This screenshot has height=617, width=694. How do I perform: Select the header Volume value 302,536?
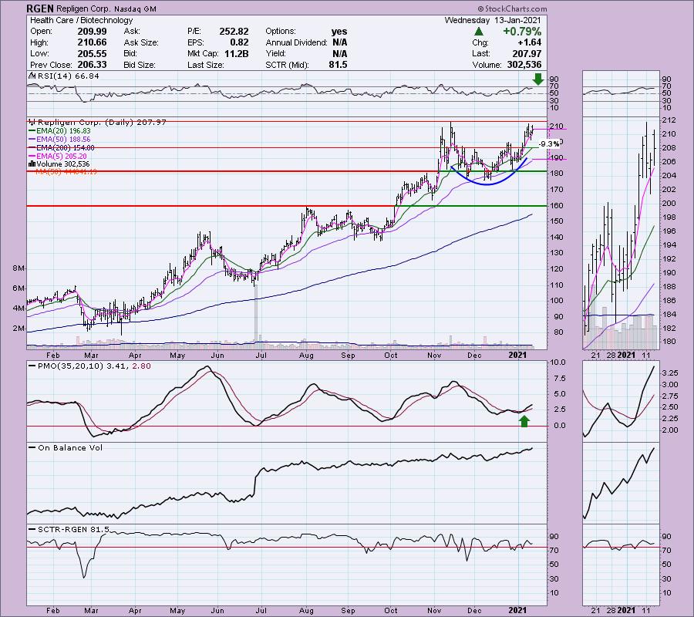click(x=524, y=65)
